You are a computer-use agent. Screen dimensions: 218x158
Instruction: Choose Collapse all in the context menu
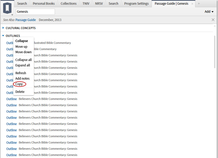23,60
